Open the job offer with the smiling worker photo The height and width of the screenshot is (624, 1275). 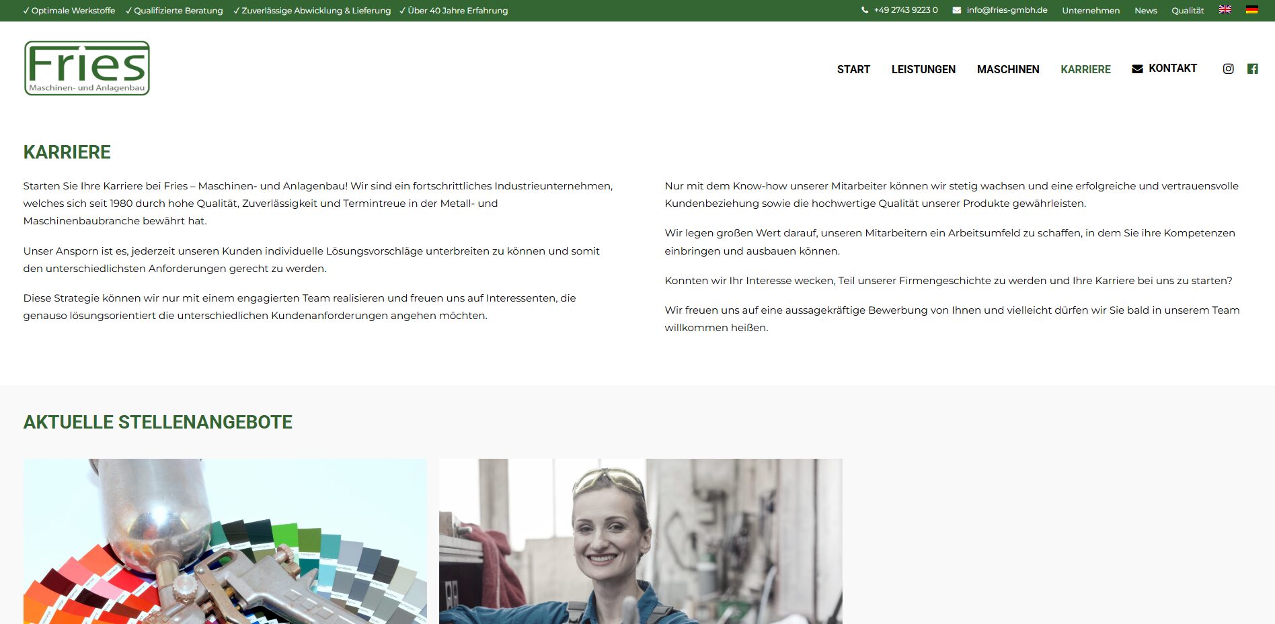point(641,541)
